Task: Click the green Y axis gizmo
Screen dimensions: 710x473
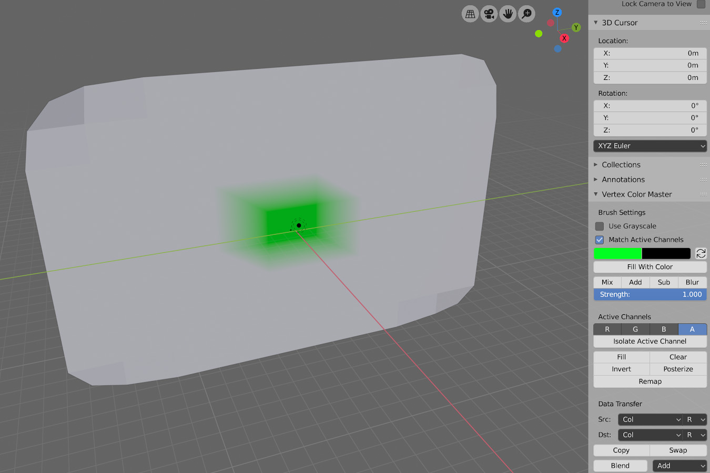Action: click(576, 27)
